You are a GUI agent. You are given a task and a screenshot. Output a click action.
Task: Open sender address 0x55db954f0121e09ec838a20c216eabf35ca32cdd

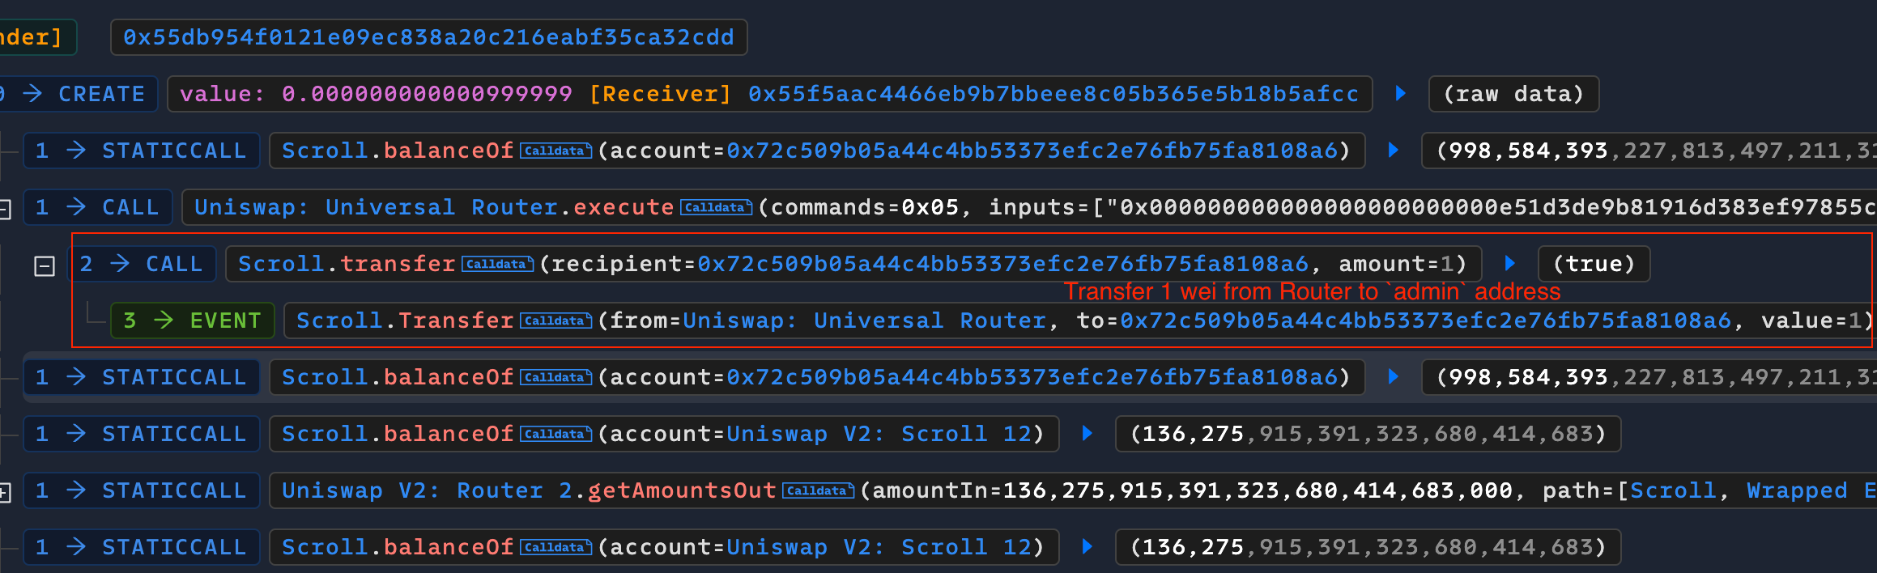[x=428, y=37]
